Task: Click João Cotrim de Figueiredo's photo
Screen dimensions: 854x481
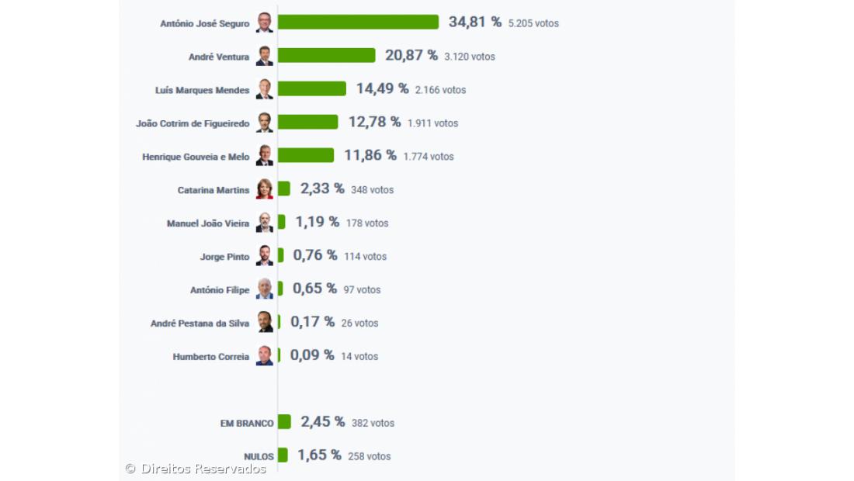Action: (265, 123)
